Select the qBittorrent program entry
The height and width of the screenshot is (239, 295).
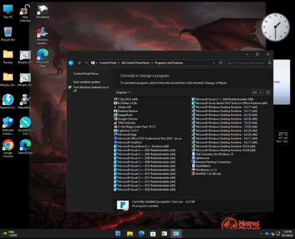[201, 158]
